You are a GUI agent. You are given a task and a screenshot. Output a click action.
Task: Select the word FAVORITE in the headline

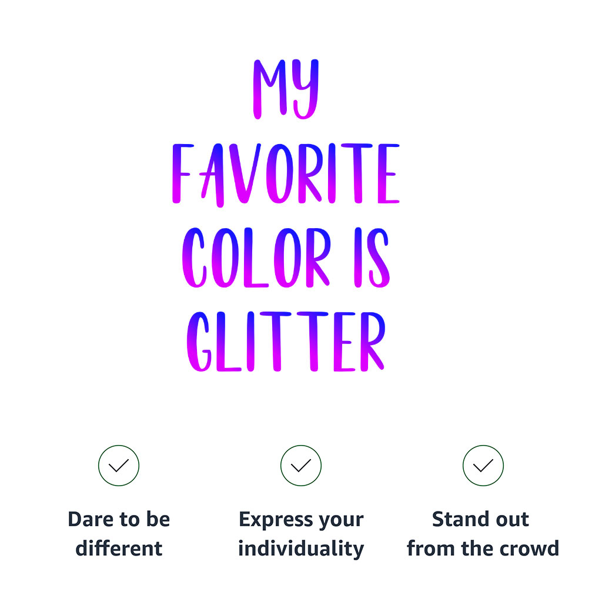286,175
